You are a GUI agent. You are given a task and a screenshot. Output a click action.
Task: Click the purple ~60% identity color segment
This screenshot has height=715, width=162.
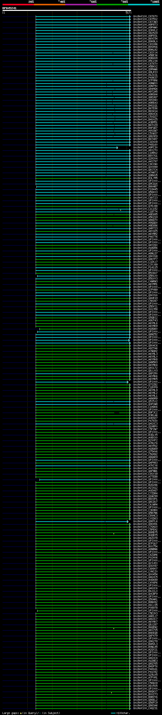[x=81, y=5]
